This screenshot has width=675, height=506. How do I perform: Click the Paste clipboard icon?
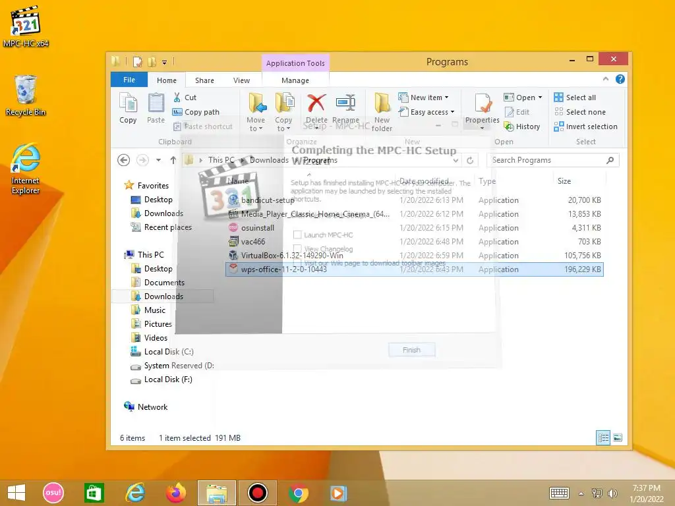coord(156,109)
